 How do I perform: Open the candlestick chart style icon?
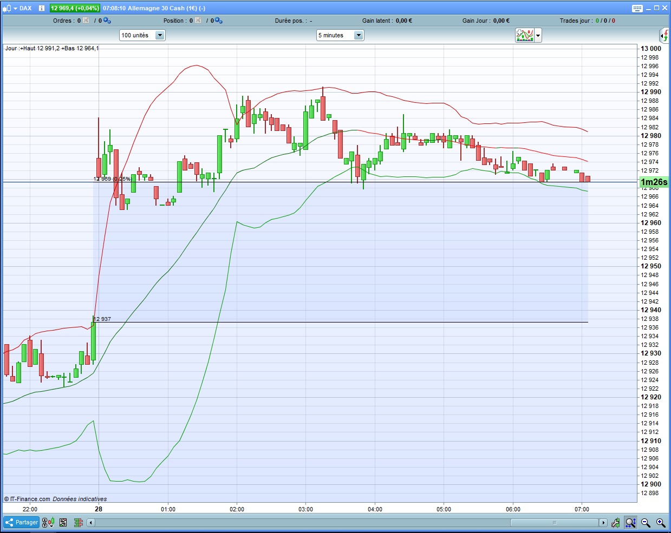[x=51, y=522]
